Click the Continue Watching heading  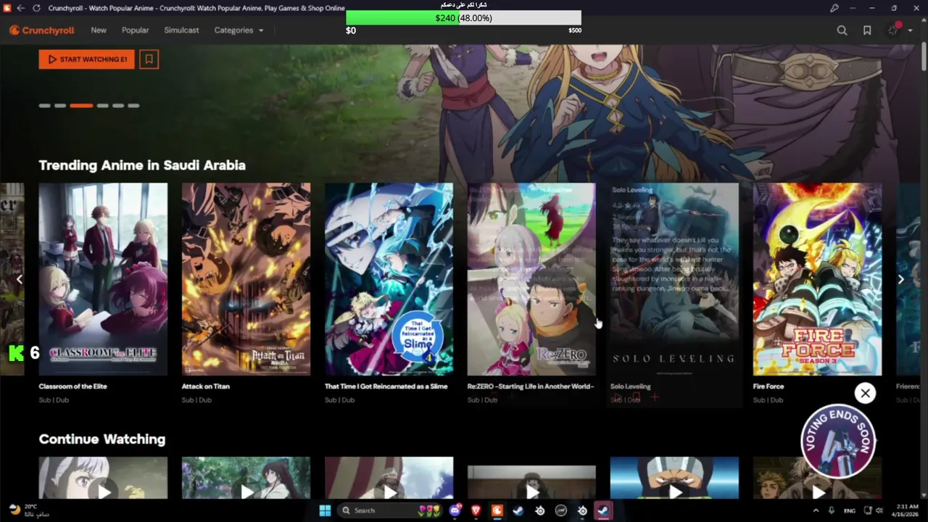(102, 439)
